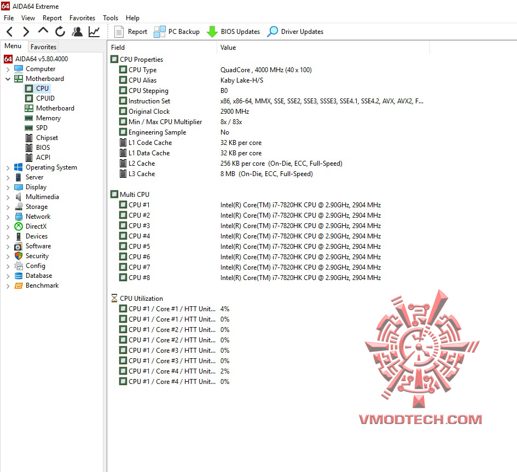Expand the Operating System node
This screenshot has width=517, height=472.
[x=8, y=168]
